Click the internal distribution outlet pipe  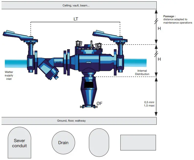pos(135,63)
